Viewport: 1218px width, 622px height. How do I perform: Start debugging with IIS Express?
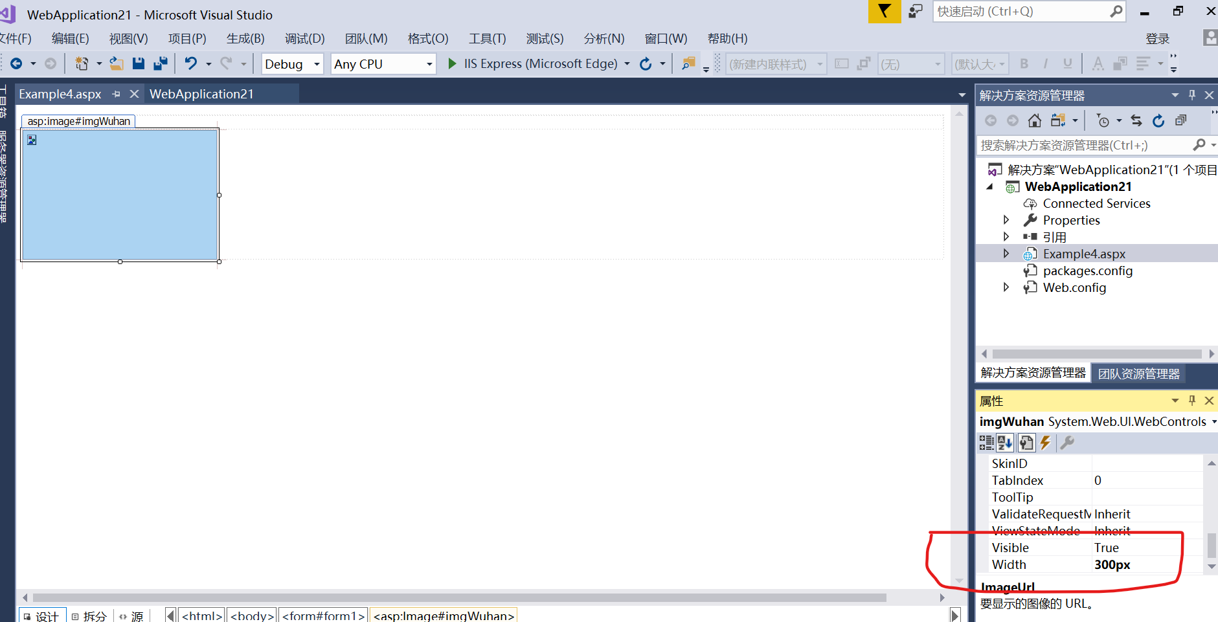click(x=451, y=63)
